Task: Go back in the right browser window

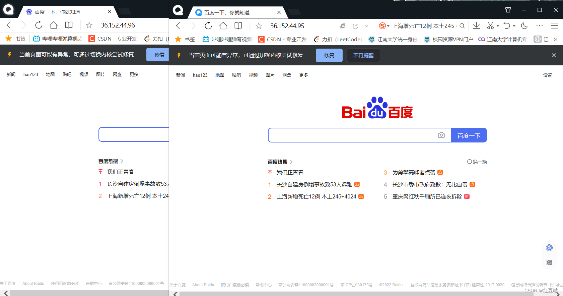Action: [x=178, y=26]
